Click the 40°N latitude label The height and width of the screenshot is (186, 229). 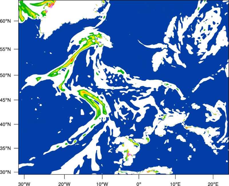pyautogui.click(x=5, y=124)
